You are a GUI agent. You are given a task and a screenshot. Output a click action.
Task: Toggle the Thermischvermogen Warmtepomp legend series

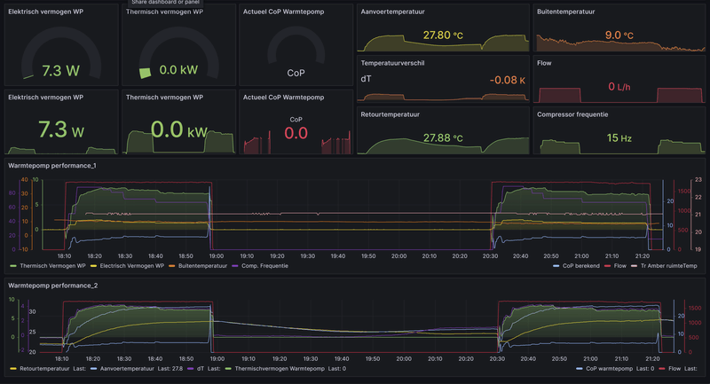pyautogui.click(x=280, y=369)
